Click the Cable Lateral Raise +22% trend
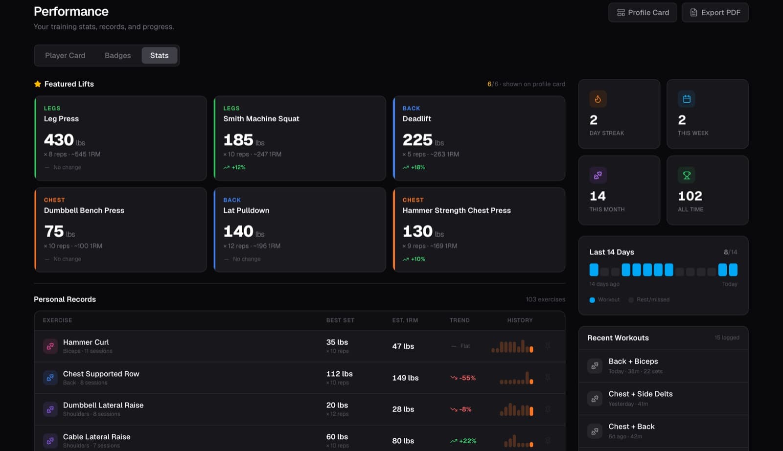Viewport: 783px width, 451px height. [x=463, y=441]
